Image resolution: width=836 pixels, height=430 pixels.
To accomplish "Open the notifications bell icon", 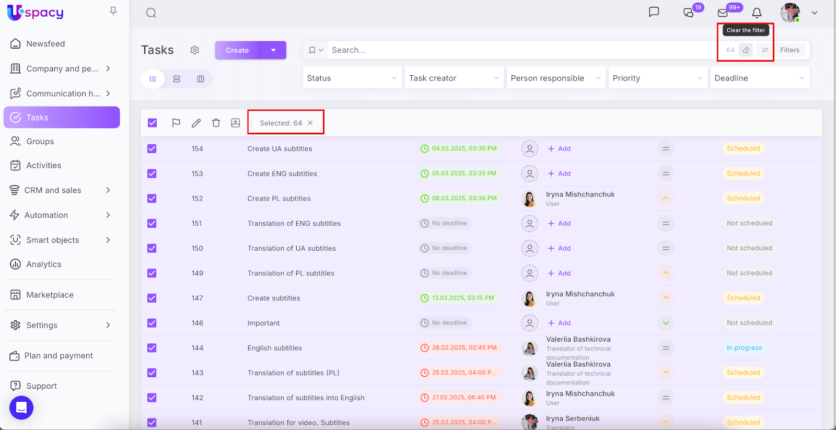I will pyautogui.click(x=757, y=13).
